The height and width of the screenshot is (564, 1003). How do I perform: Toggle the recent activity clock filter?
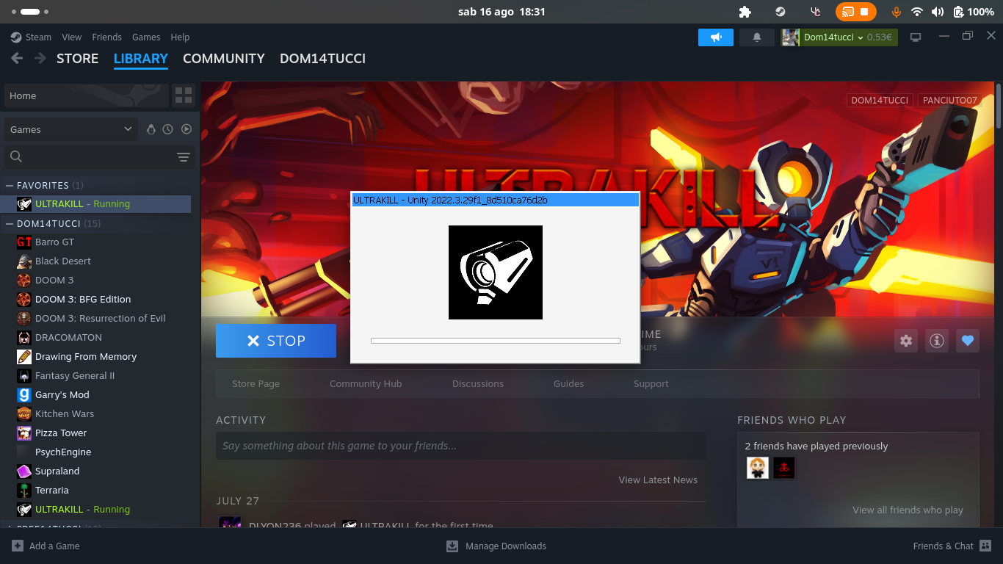point(168,129)
